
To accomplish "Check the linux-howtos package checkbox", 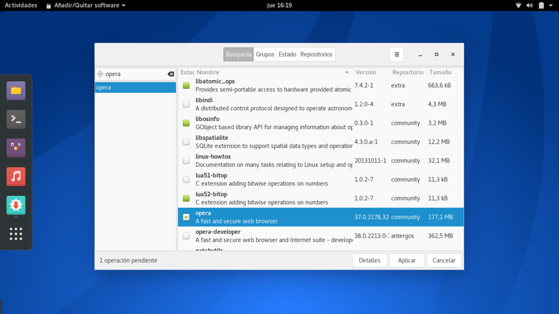I will click(x=186, y=161).
